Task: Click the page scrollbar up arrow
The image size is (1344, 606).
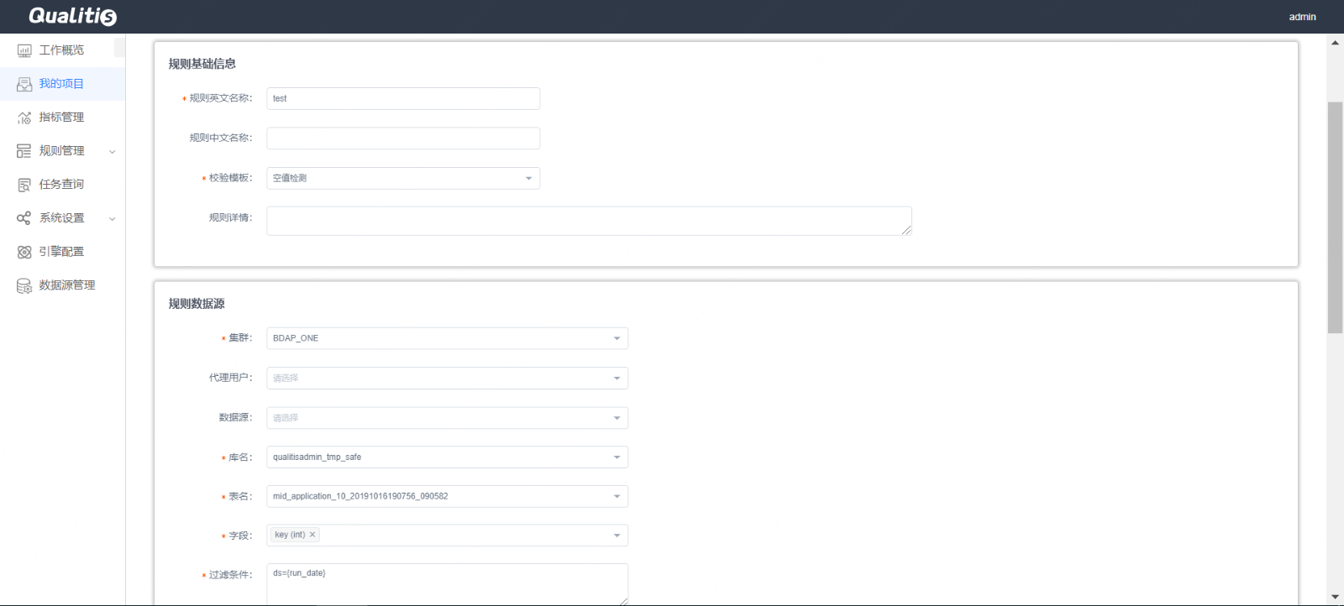Action: (x=1335, y=42)
